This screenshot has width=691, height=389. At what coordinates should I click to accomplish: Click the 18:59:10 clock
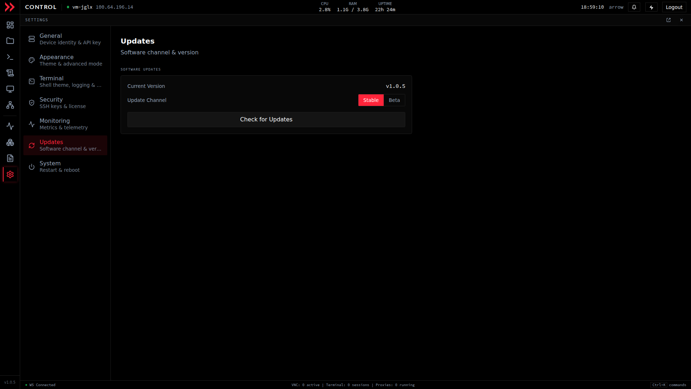click(x=592, y=7)
